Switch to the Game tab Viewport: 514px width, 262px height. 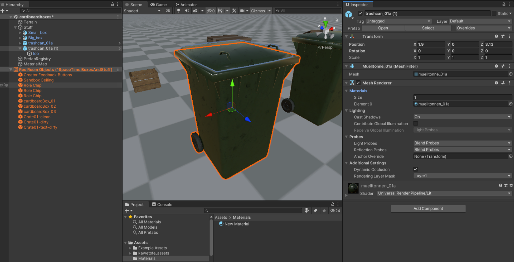(159, 5)
